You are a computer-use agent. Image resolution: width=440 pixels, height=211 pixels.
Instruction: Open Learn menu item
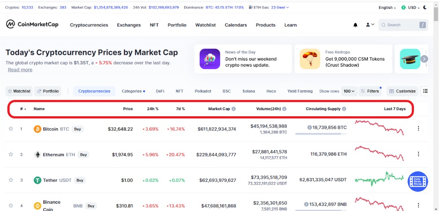(290, 25)
